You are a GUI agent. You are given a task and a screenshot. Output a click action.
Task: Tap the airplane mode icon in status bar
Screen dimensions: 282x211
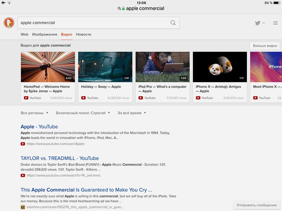3,3
